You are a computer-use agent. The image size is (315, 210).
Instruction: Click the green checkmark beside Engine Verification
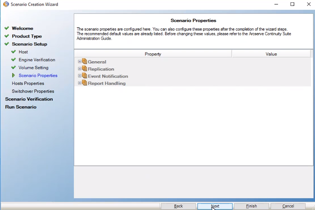point(13,59)
